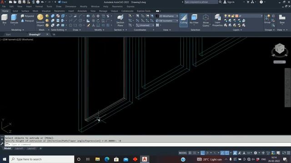Open the Dimension menu

[70, 6]
